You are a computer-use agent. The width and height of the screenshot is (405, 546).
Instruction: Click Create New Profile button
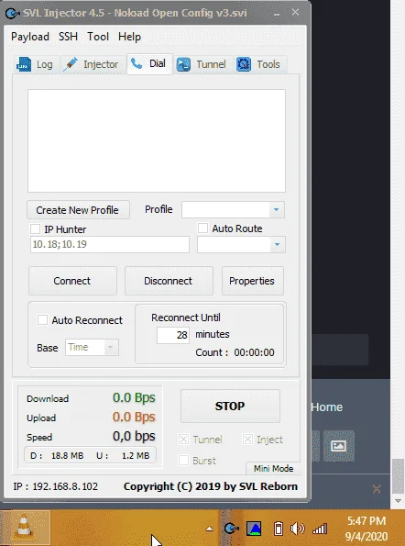[78, 210]
